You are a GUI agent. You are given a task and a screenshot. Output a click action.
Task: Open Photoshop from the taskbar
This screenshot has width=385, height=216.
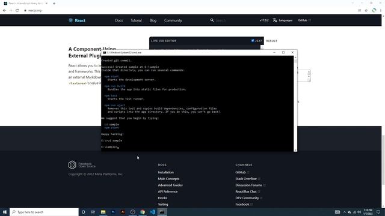click(113, 212)
